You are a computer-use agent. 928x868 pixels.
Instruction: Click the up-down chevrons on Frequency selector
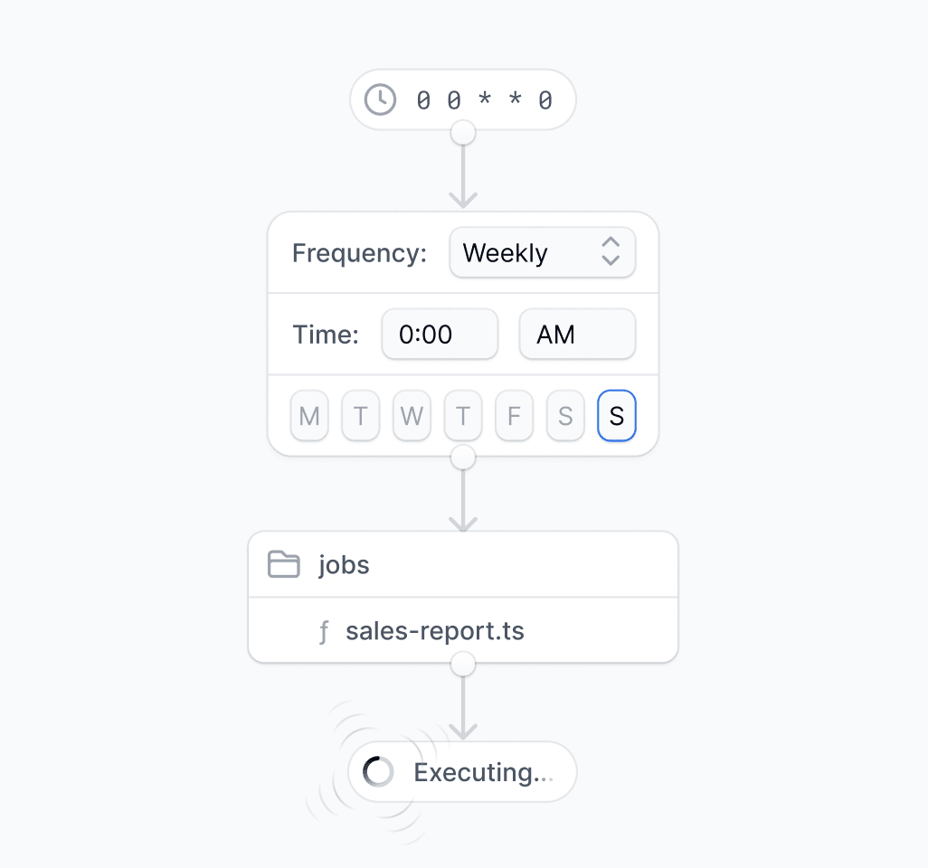611,251
